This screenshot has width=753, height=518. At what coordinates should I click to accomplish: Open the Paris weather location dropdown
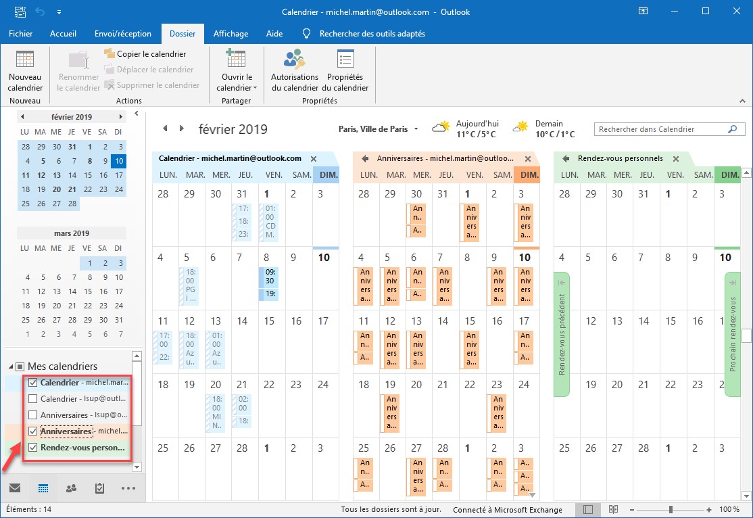[416, 129]
